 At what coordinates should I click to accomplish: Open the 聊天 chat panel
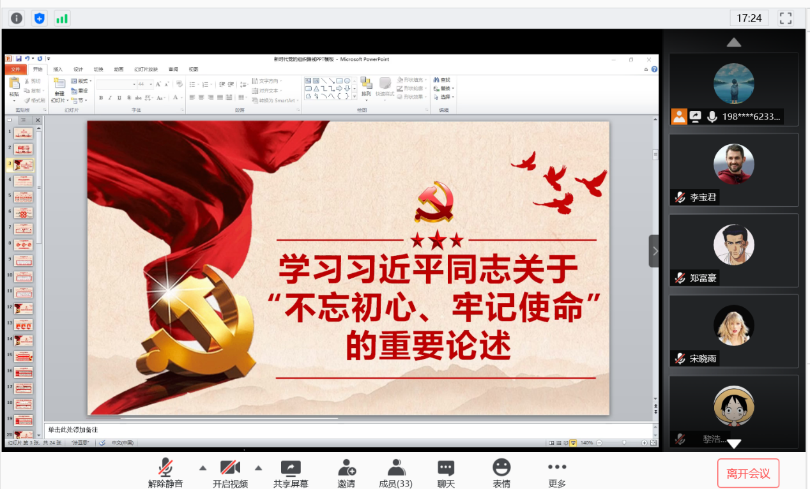click(x=446, y=474)
